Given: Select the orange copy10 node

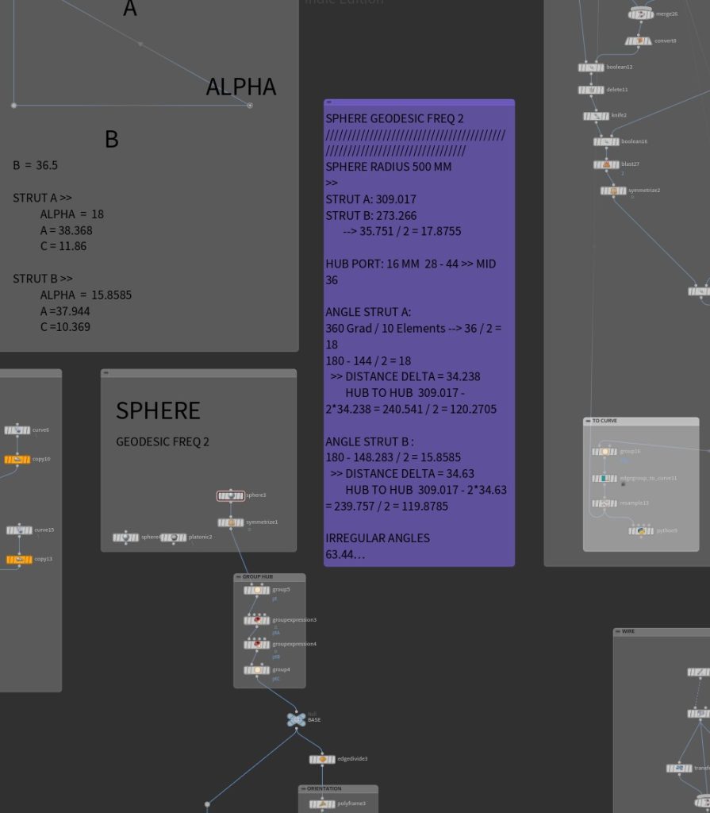Looking at the screenshot, I should pos(17,459).
